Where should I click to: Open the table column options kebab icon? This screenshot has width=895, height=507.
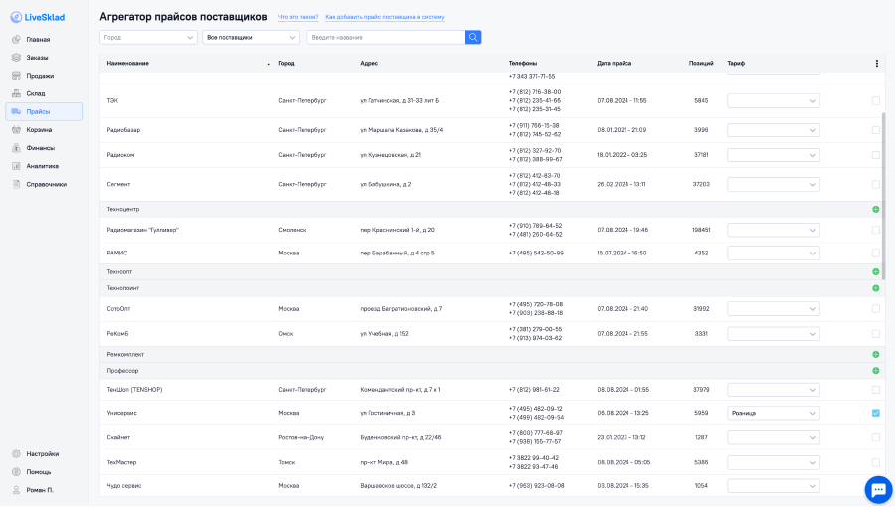tap(877, 64)
